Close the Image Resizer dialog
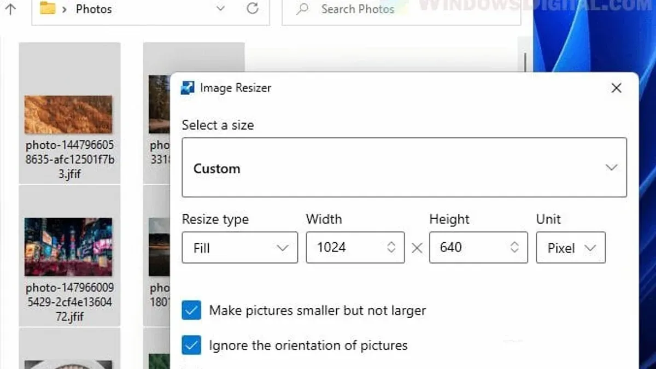 (616, 87)
